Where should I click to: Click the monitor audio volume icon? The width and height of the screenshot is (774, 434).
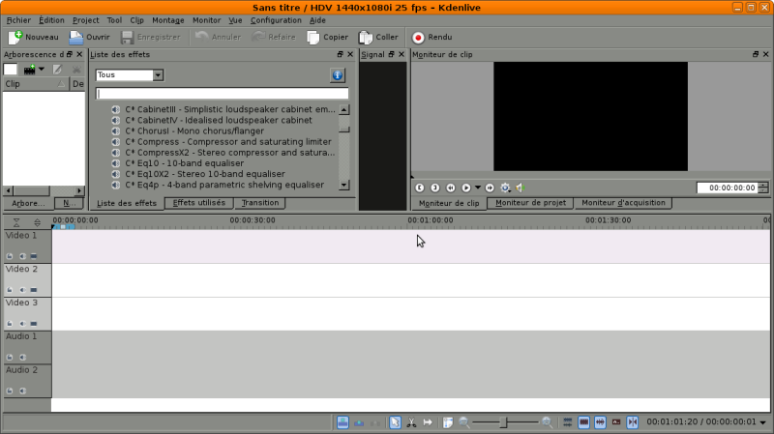click(x=521, y=188)
